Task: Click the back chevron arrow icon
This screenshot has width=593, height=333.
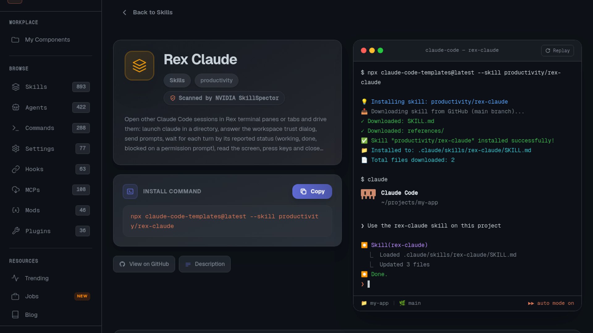Action: point(124,12)
